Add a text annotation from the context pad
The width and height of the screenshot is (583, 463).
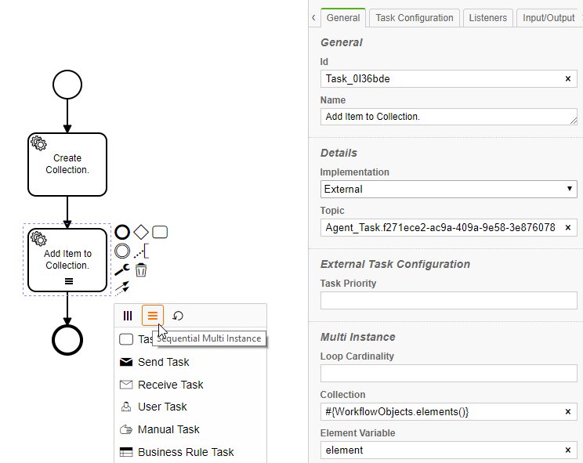(141, 251)
